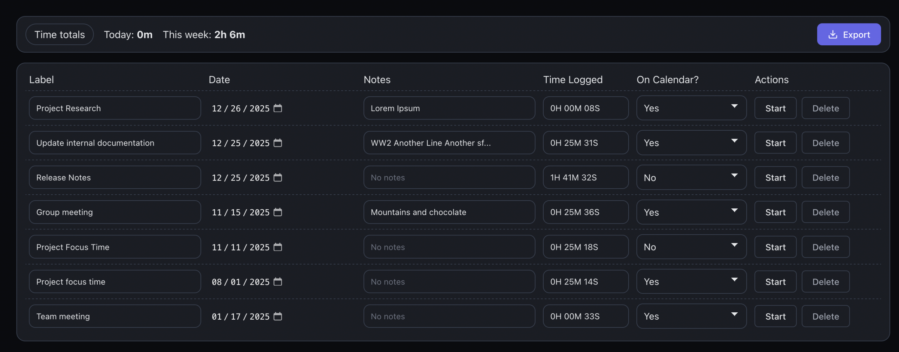Change Release Notes calendar setting from No
The width and height of the screenshot is (899, 352).
click(691, 177)
